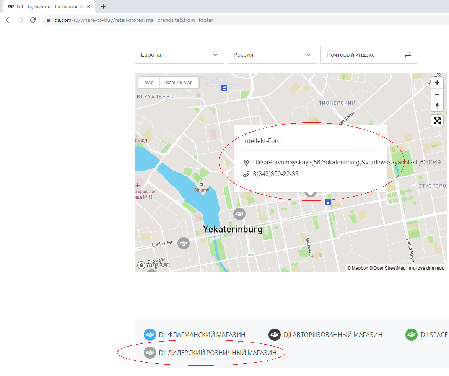Screen dimensions: 449x376
Task: Click the Yekaterinburg city label
Action: click(x=233, y=230)
